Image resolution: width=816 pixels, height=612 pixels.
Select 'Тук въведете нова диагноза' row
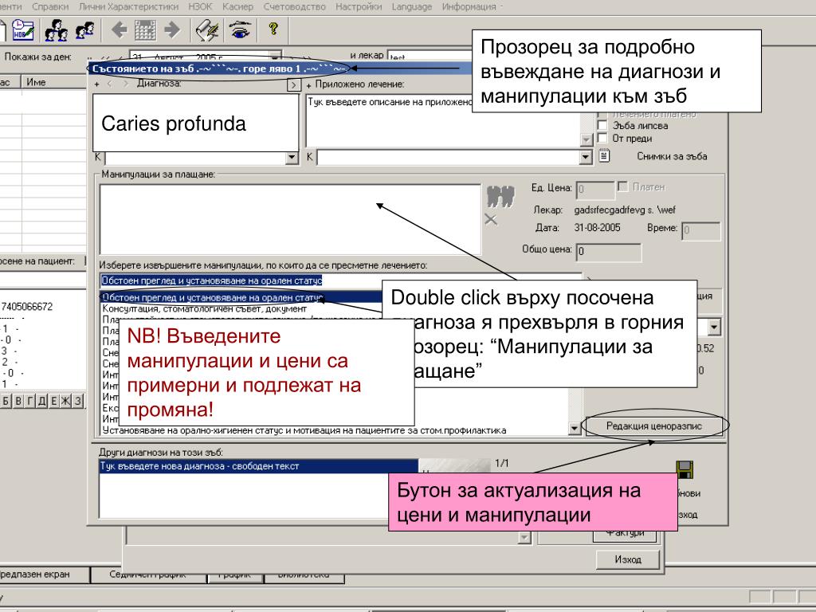click(259, 466)
